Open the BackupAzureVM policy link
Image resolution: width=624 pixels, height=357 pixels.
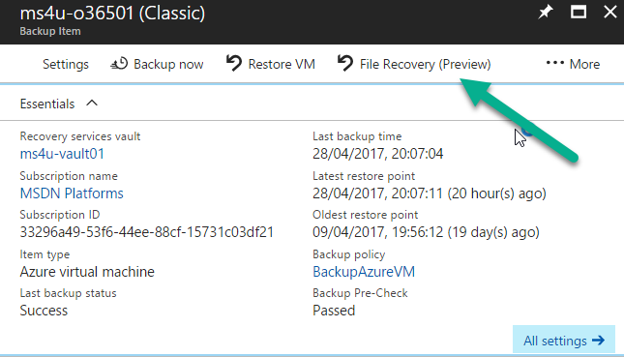pos(364,272)
